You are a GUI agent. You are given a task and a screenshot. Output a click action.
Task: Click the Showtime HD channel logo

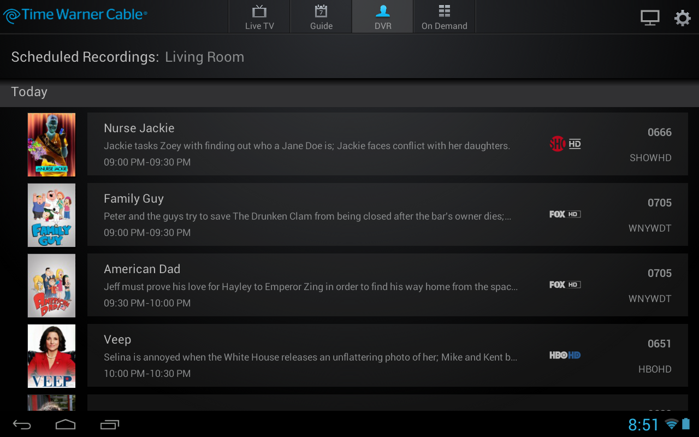565,144
